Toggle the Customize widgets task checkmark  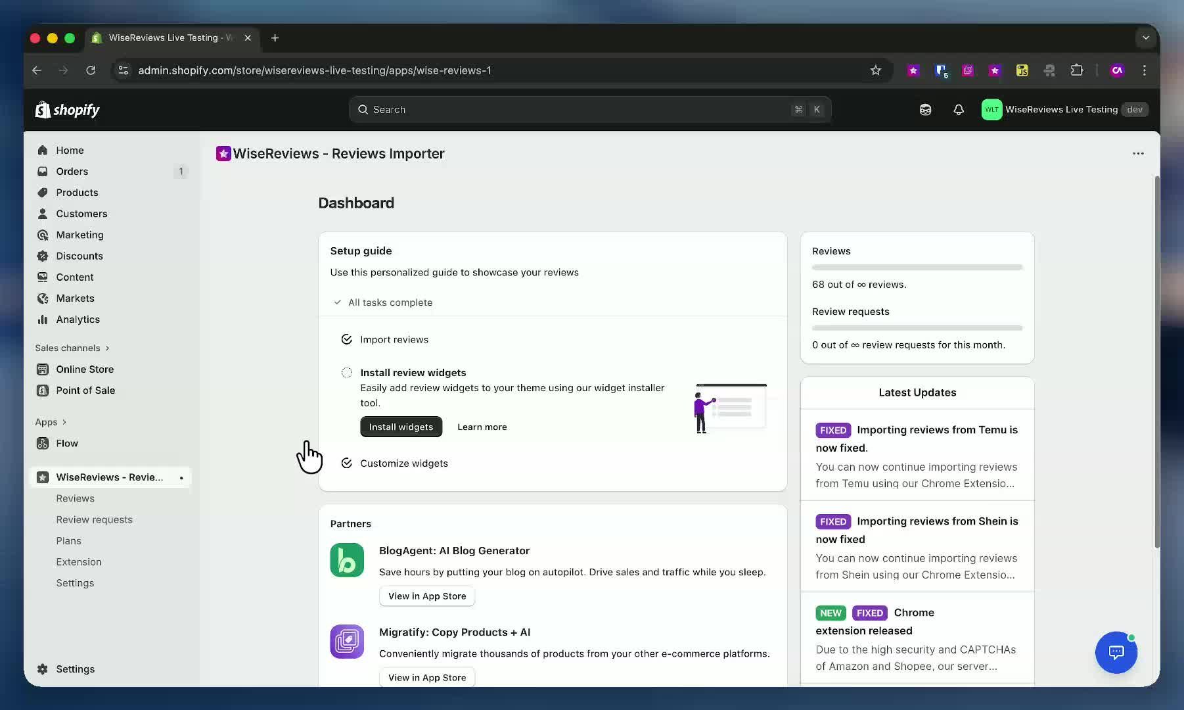coord(346,463)
